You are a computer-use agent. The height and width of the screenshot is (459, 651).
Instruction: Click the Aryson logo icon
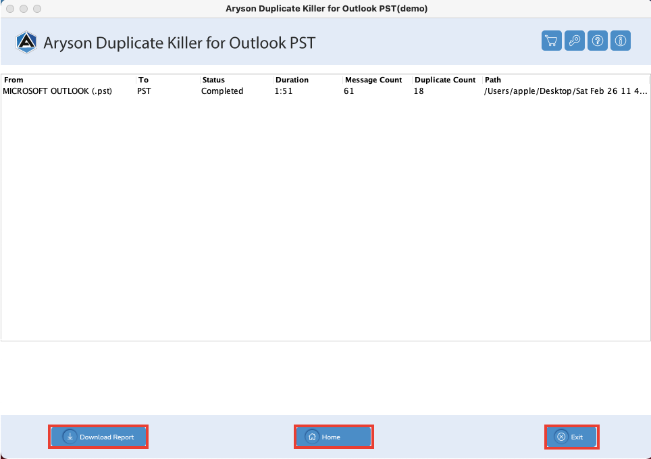click(26, 43)
